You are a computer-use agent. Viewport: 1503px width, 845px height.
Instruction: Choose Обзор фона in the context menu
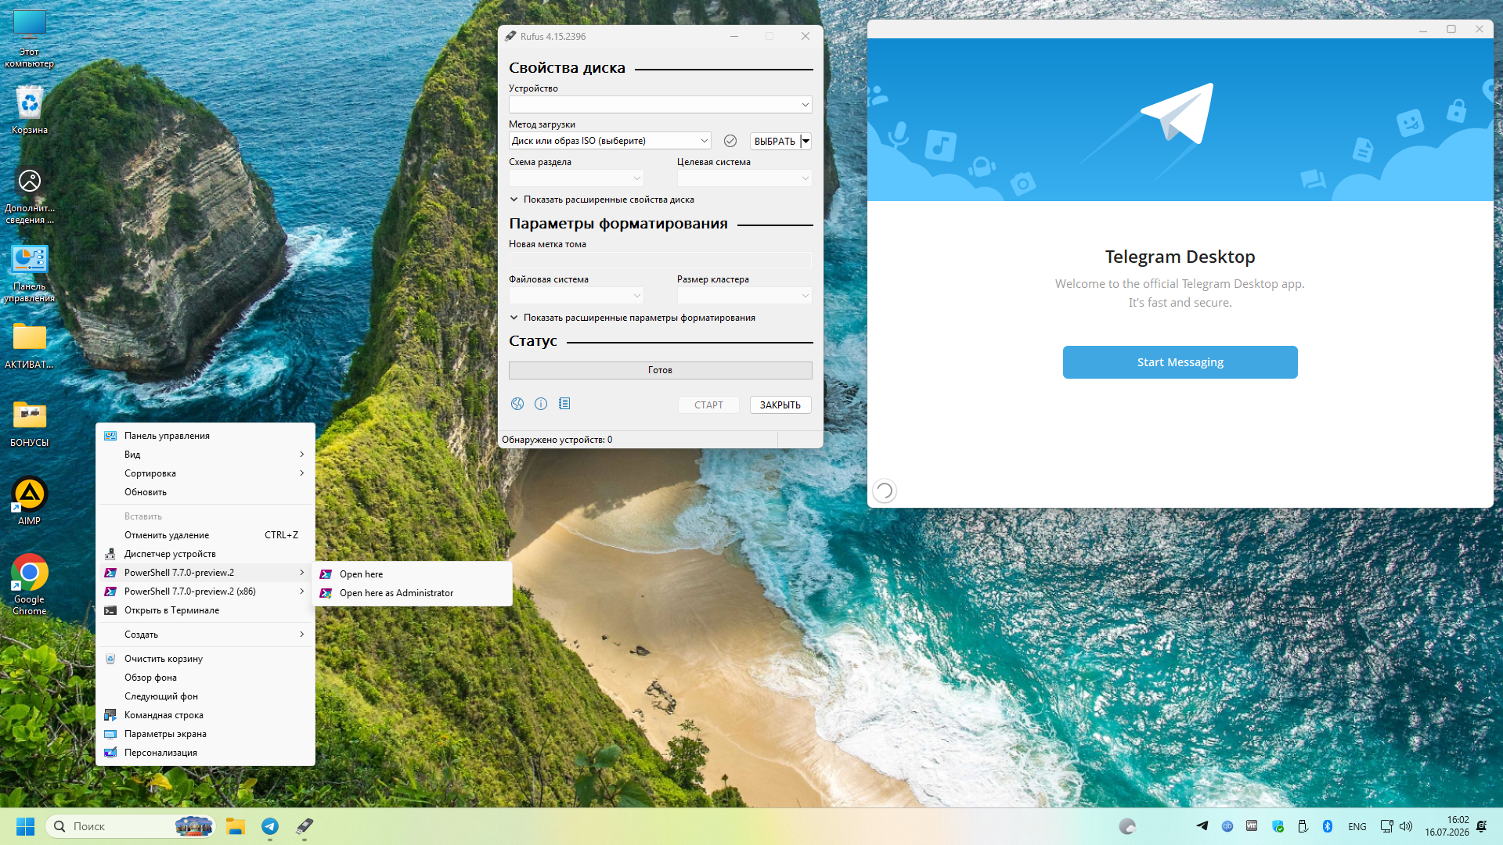tap(205, 678)
